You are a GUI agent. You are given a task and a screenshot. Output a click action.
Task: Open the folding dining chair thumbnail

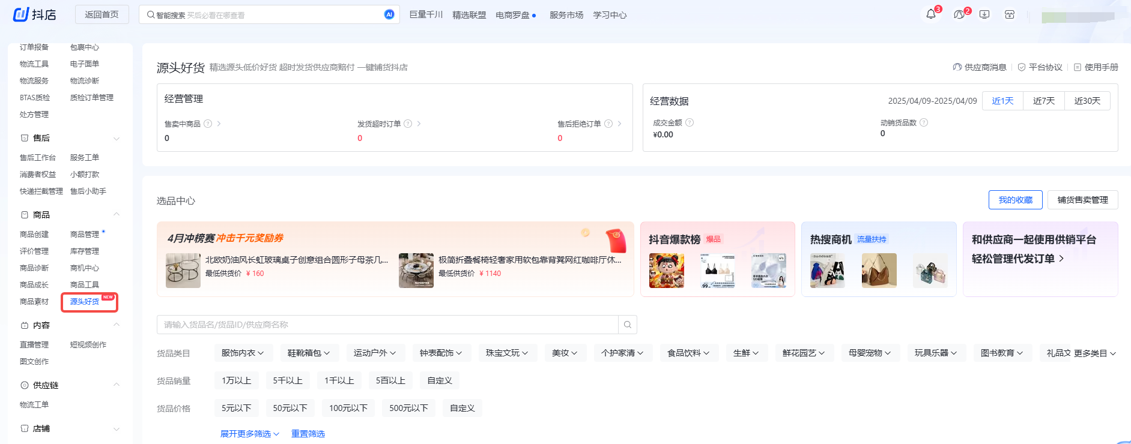tap(416, 271)
